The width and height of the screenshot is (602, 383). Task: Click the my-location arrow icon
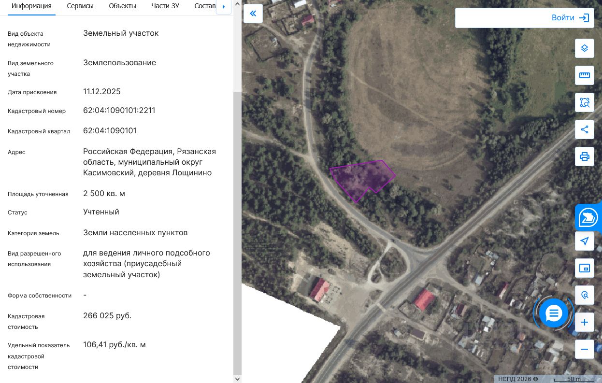(584, 241)
